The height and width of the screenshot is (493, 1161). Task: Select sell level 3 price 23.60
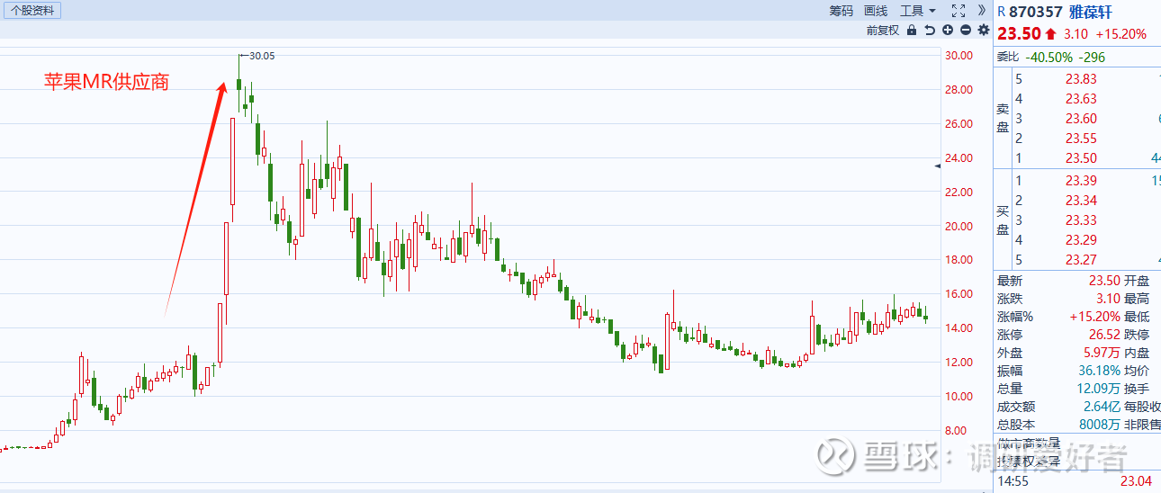coord(1081,119)
